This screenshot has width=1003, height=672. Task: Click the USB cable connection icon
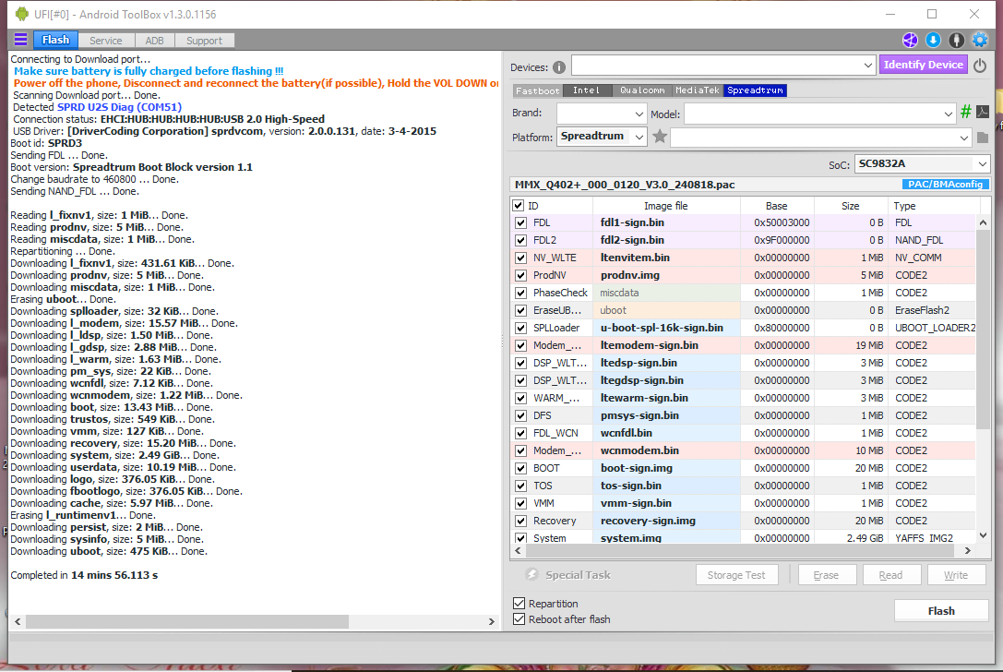tap(956, 41)
